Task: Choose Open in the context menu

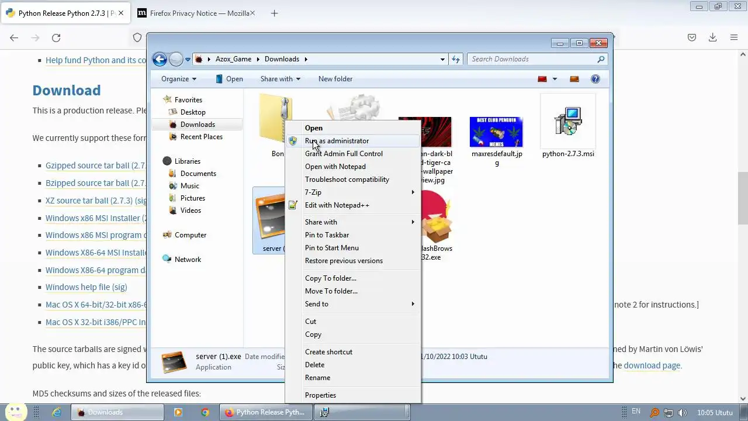Action: click(x=353, y=128)
